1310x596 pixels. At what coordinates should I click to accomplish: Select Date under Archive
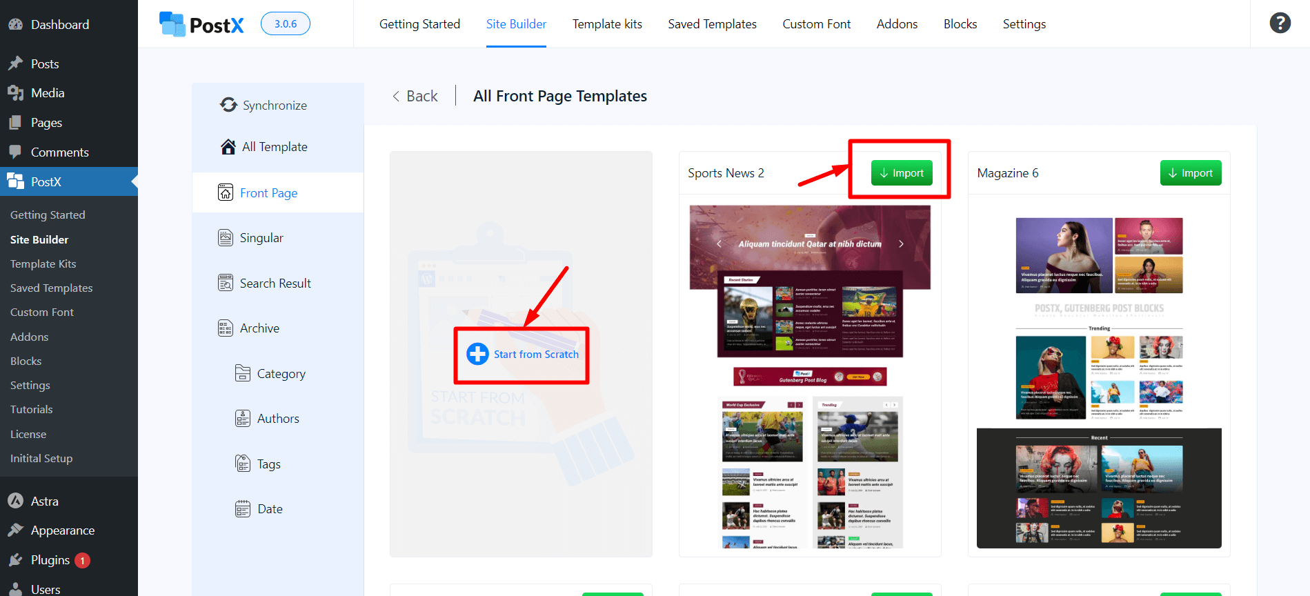click(x=270, y=509)
